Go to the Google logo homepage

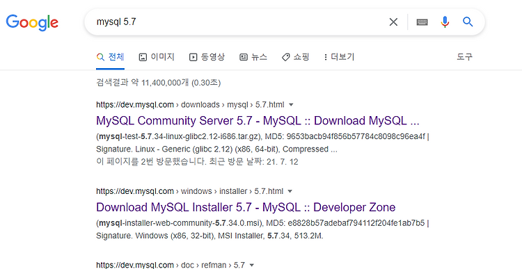[x=32, y=22]
